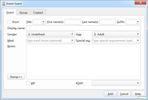Switch to the Group tab
This screenshot has width=148, height=100.
[x=23, y=12]
